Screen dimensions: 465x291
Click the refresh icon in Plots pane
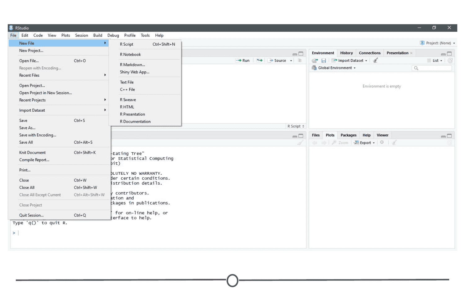pyautogui.click(x=449, y=143)
